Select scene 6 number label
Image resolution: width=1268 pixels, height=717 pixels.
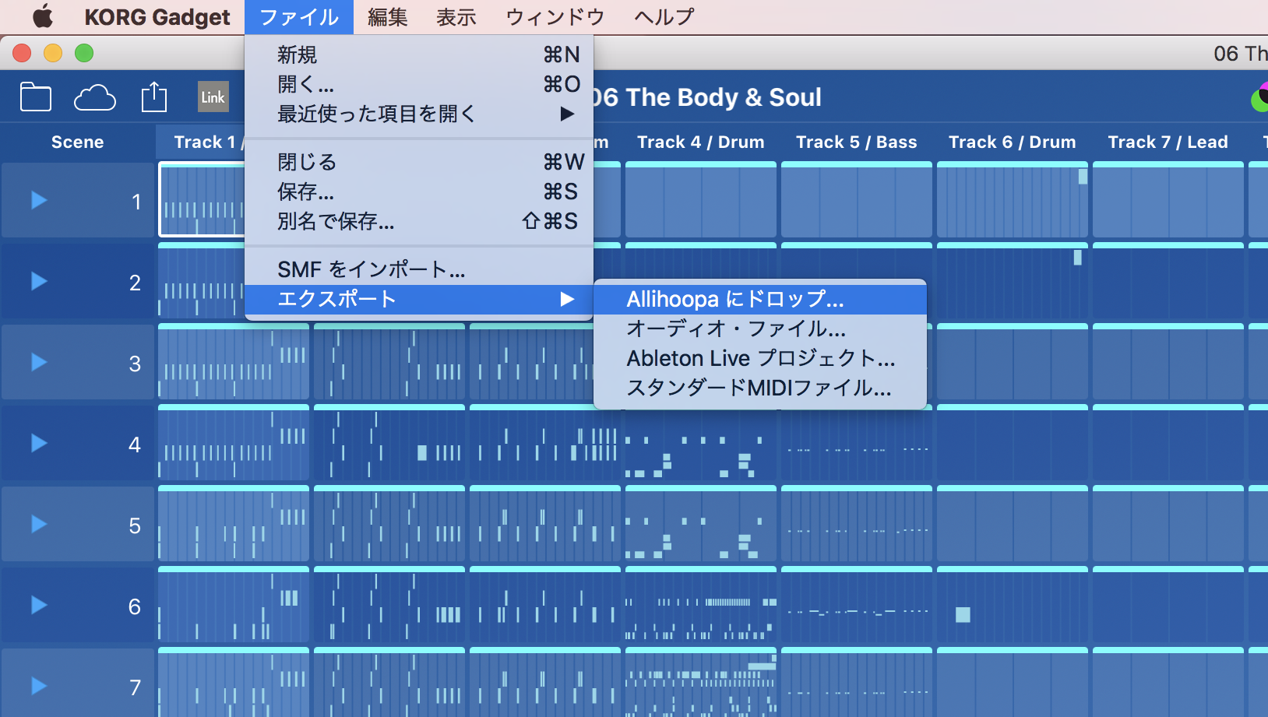pos(135,606)
